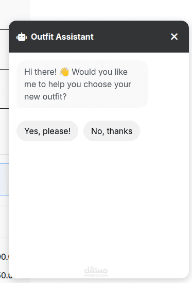Click the word "Assistant" in the header
192x283 pixels.
(75, 37)
